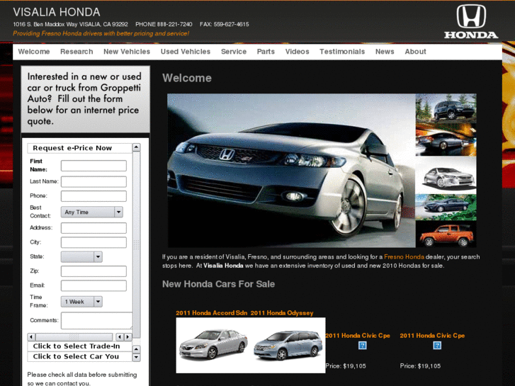Open the Used Vehicles menu
This screenshot has height=386, width=515.
pos(186,52)
